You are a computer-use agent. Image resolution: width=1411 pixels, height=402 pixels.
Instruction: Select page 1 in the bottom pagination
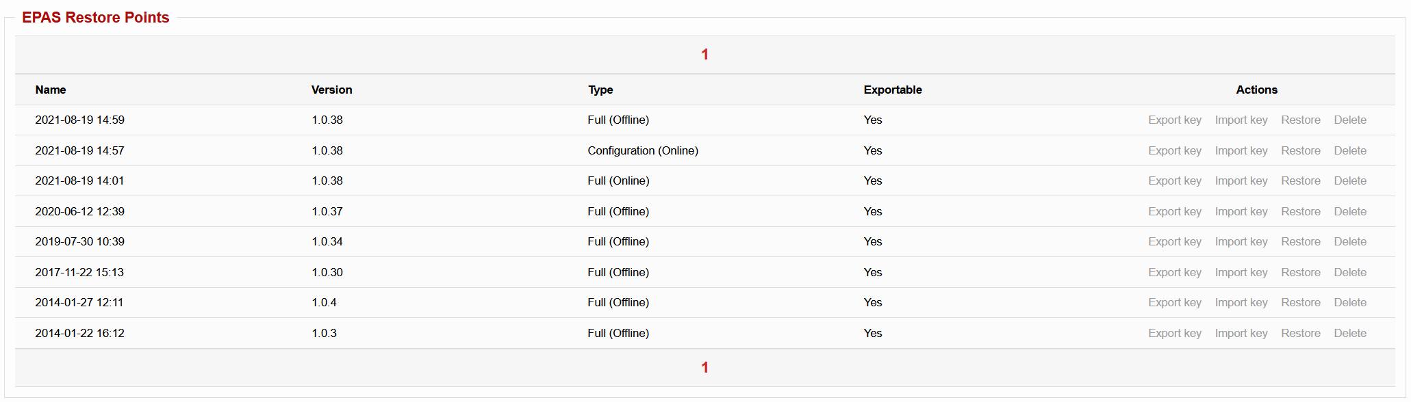[x=704, y=367]
